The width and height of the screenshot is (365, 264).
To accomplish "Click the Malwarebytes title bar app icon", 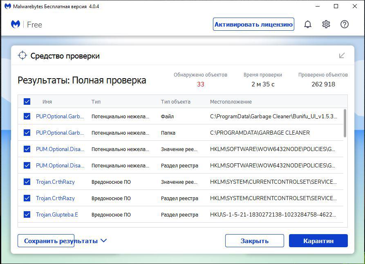I will point(7,7).
